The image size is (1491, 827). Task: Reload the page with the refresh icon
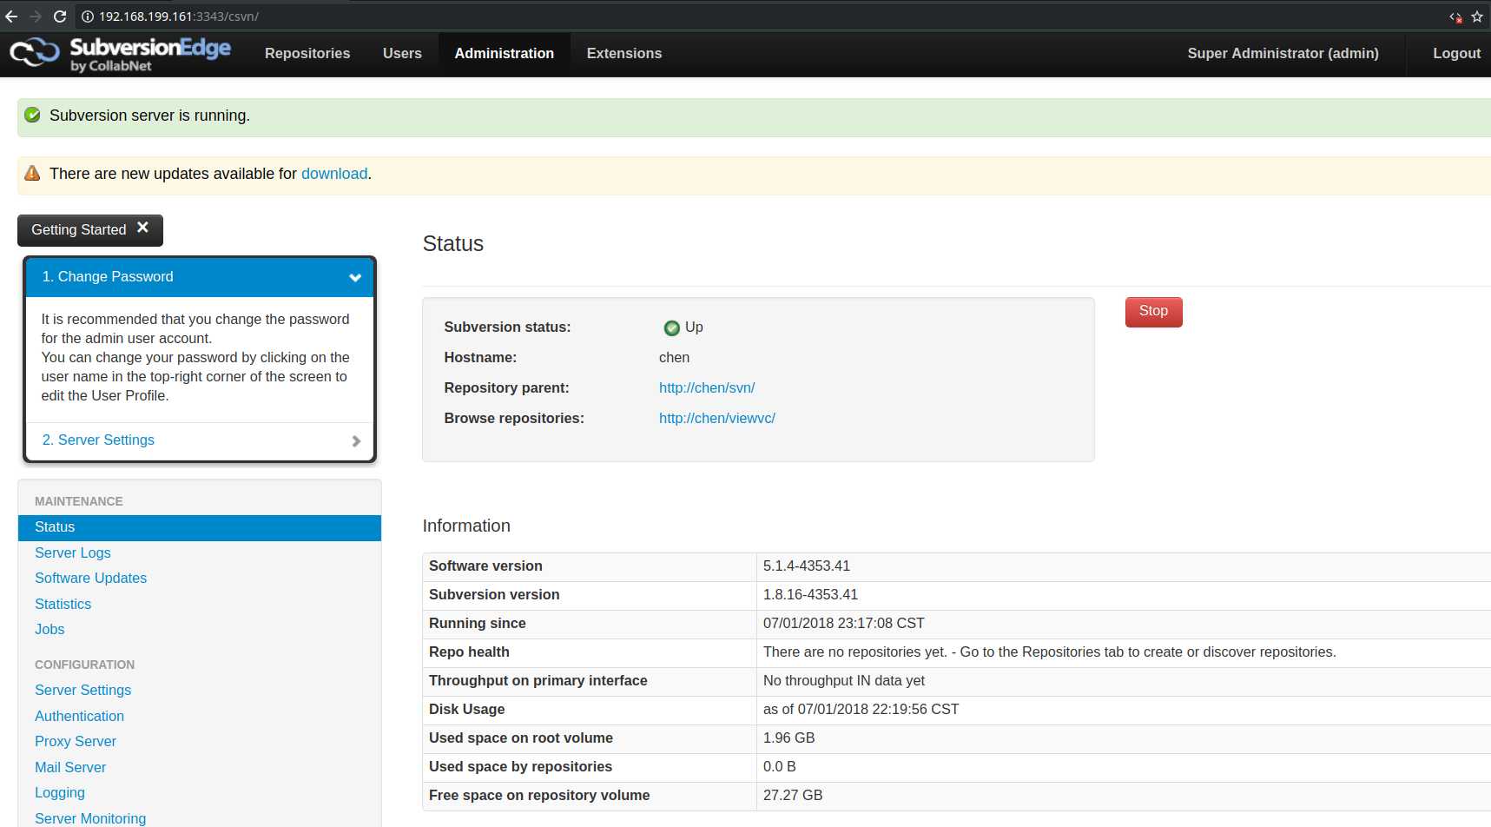(x=60, y=17)
